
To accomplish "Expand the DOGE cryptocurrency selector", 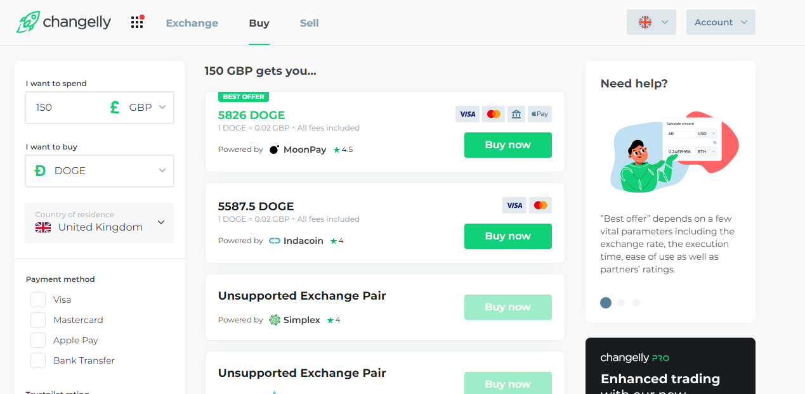I will coord(100,171).
